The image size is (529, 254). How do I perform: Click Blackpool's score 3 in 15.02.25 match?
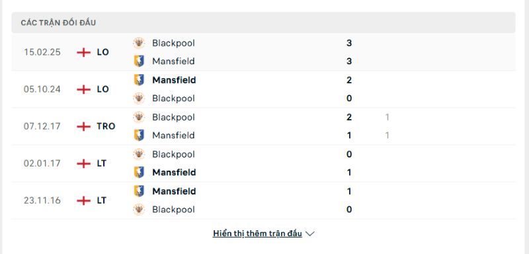[x=349, y=43]
